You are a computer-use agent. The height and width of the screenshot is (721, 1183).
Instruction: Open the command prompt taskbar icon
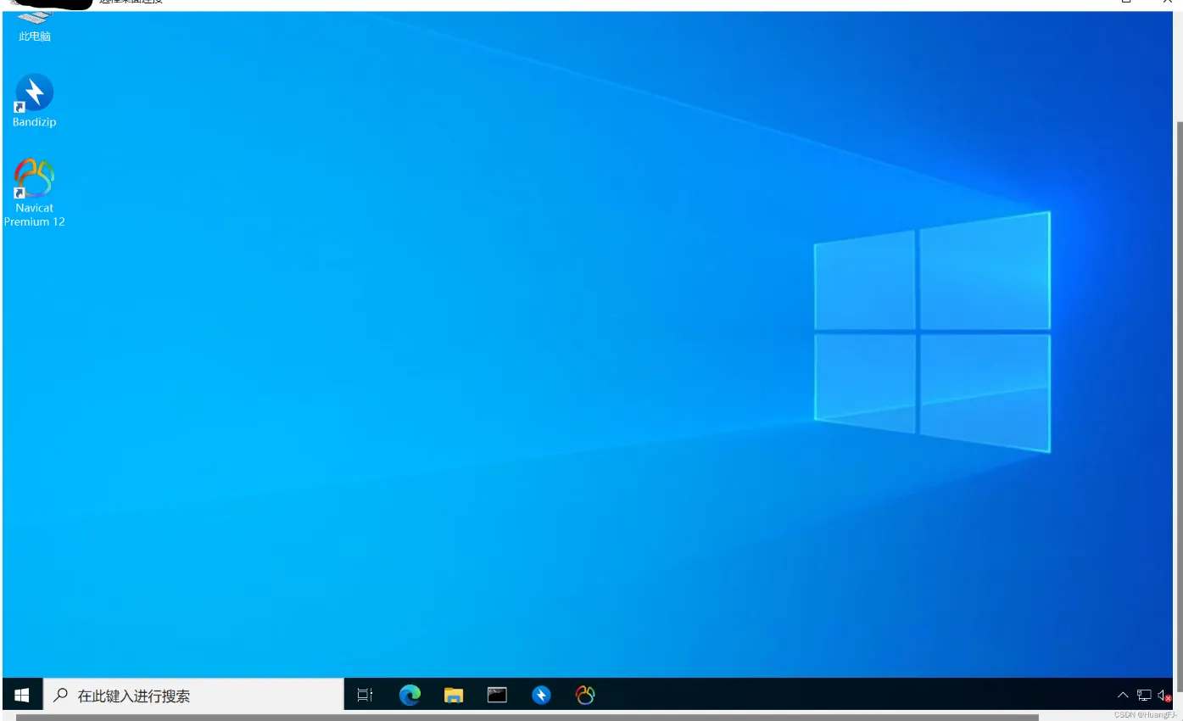click(x=498, y=696)
